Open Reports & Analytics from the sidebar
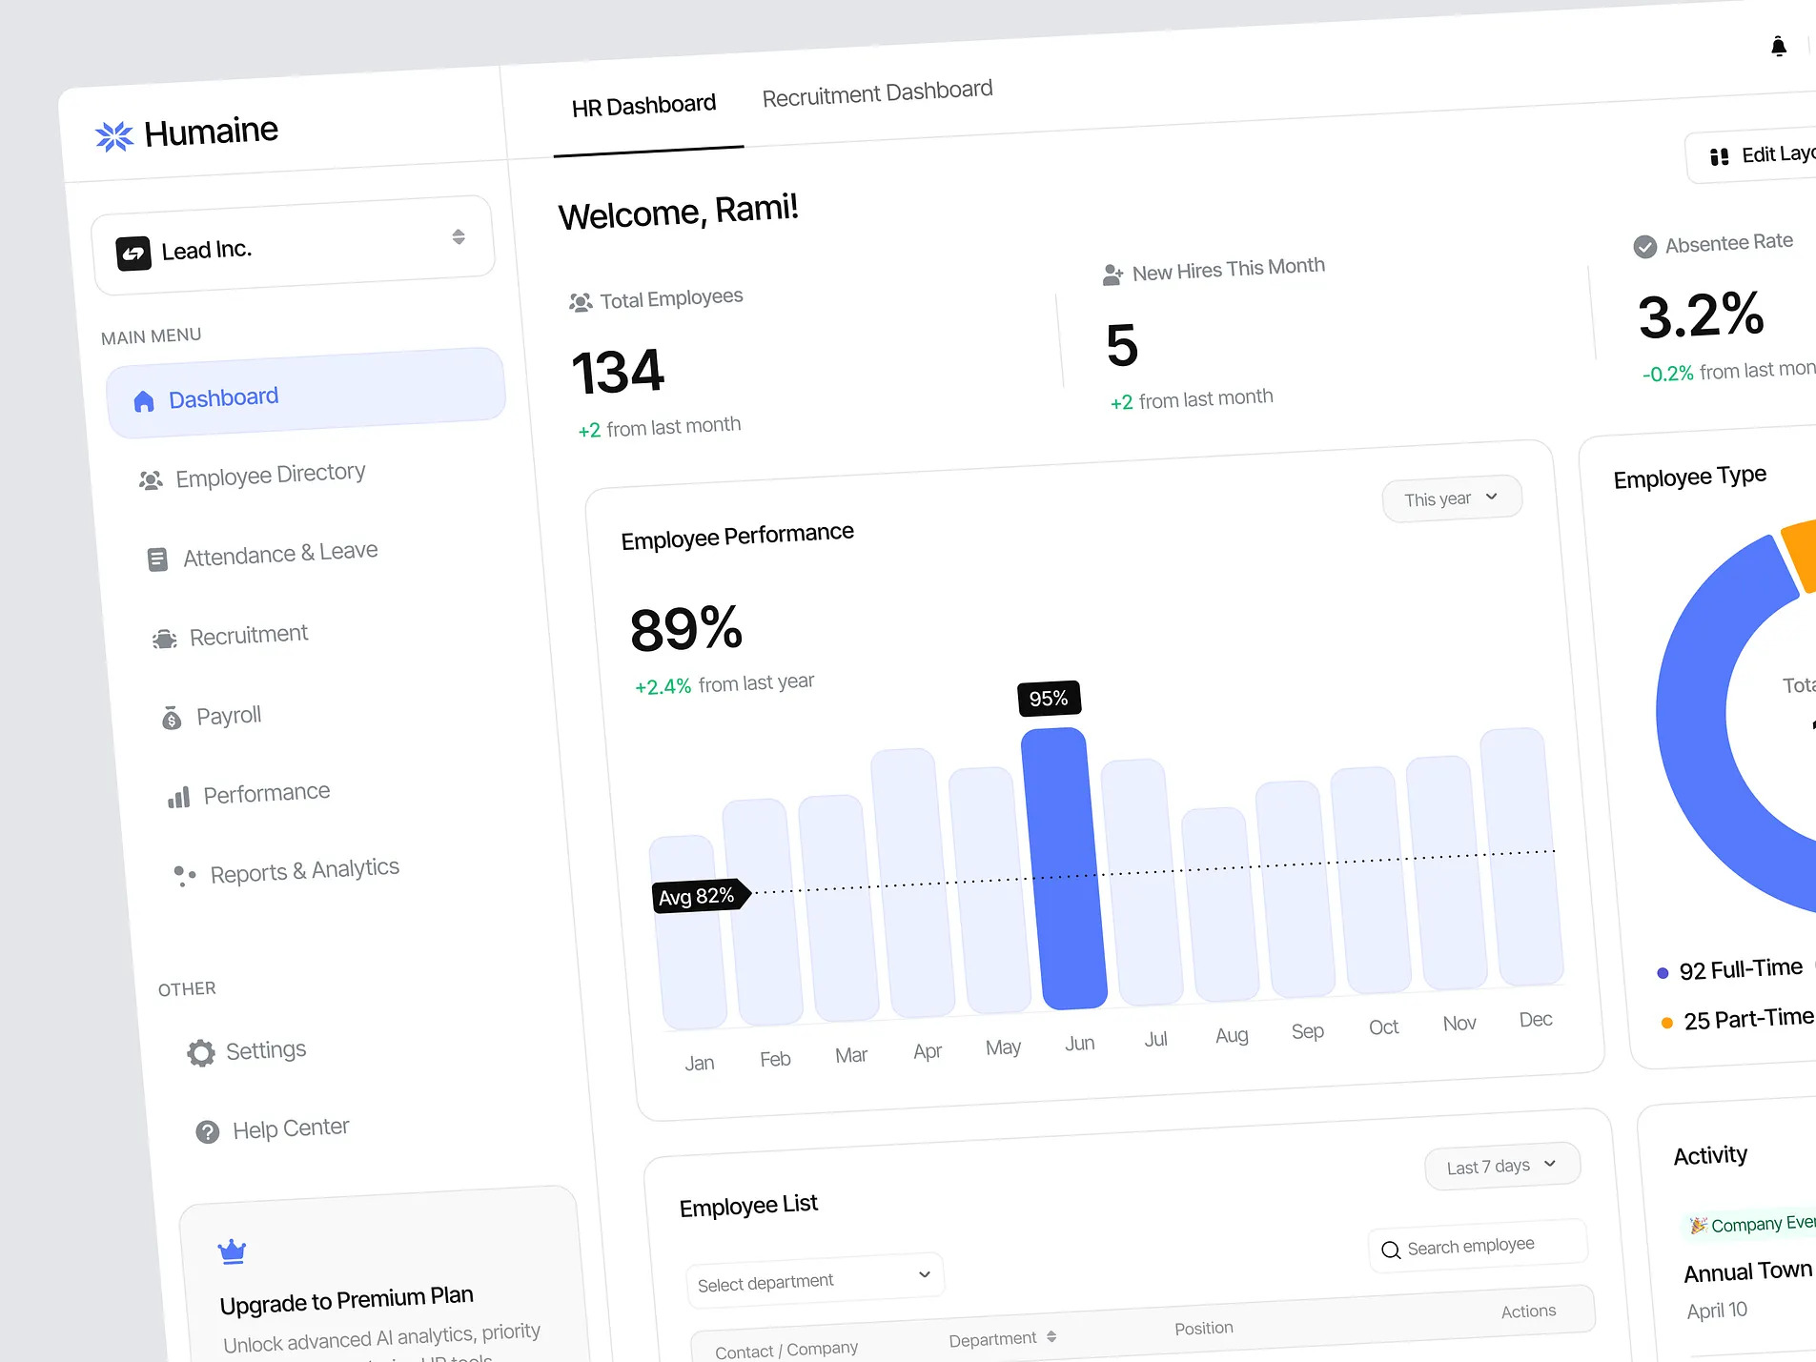 click(304, 871)
